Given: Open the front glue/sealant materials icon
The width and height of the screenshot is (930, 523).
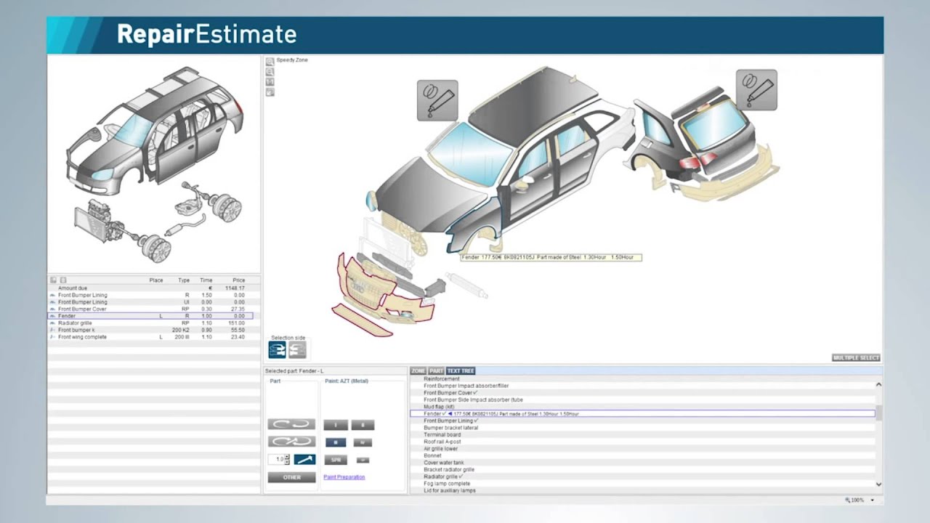Looking at the screenshot, I should pyautogui.click(x=437, y=100).
